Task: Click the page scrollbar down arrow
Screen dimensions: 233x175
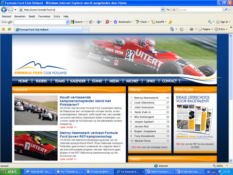Action: (231, 160)
